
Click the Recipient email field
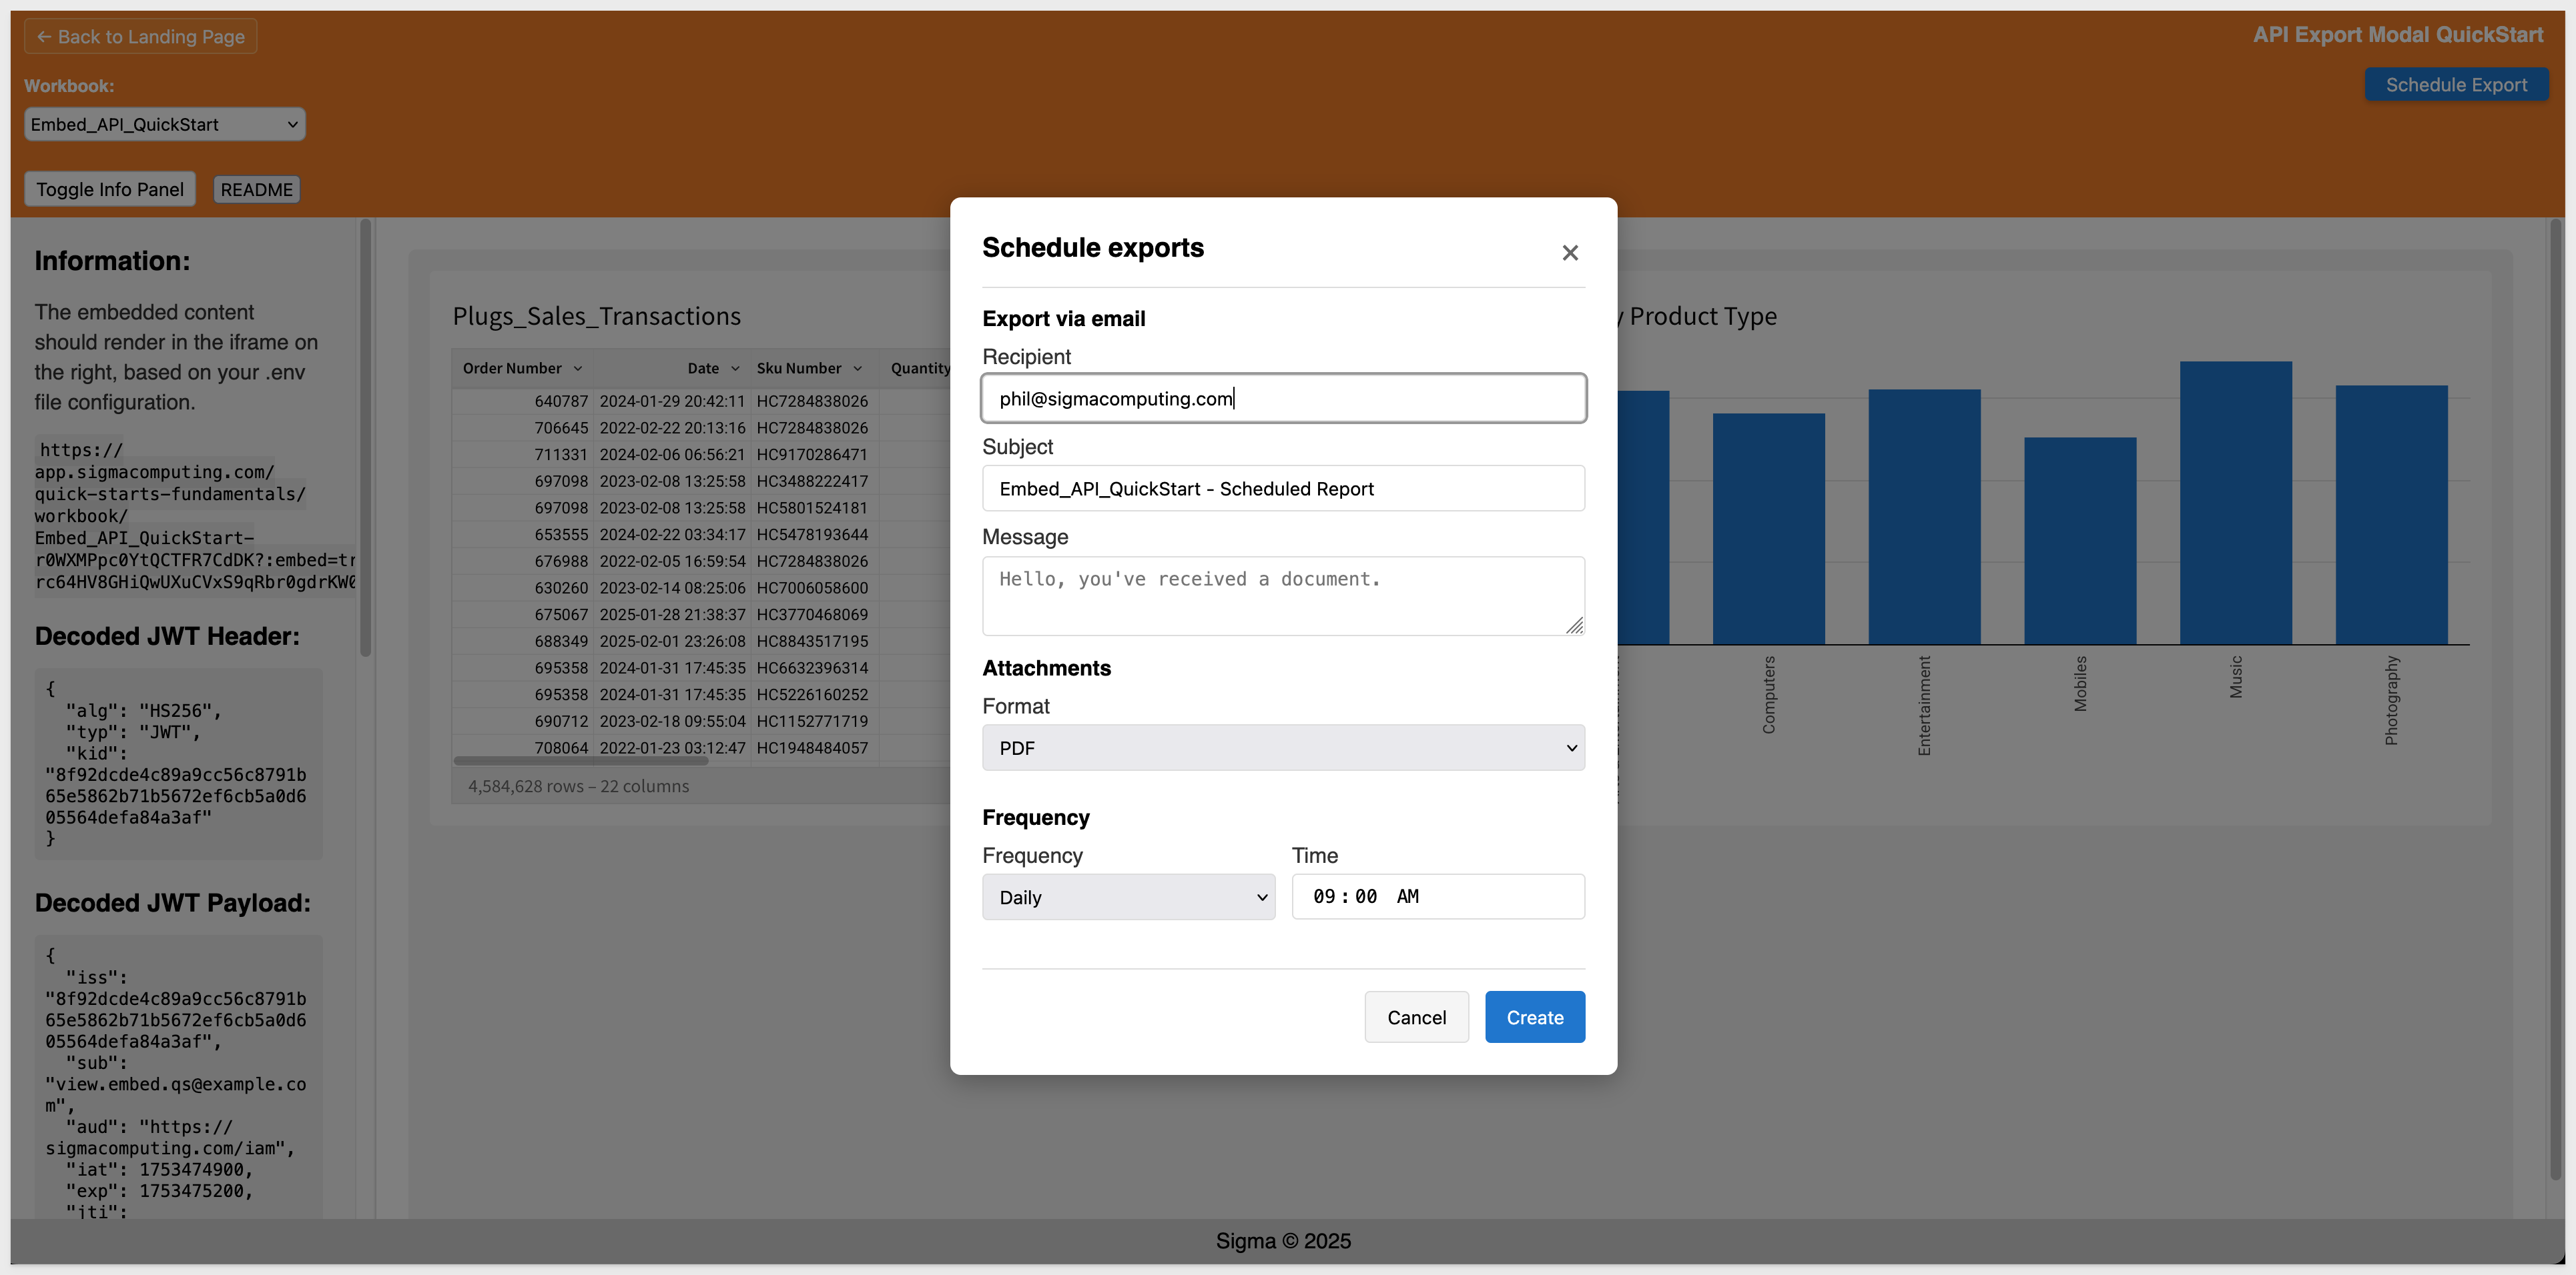(1283, 399)
